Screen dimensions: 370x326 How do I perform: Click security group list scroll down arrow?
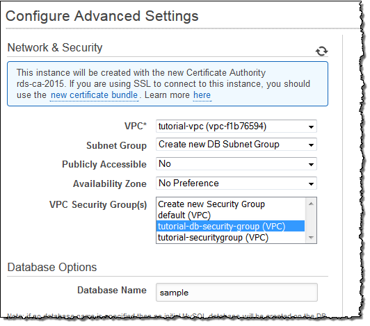(x=311, y=238)
